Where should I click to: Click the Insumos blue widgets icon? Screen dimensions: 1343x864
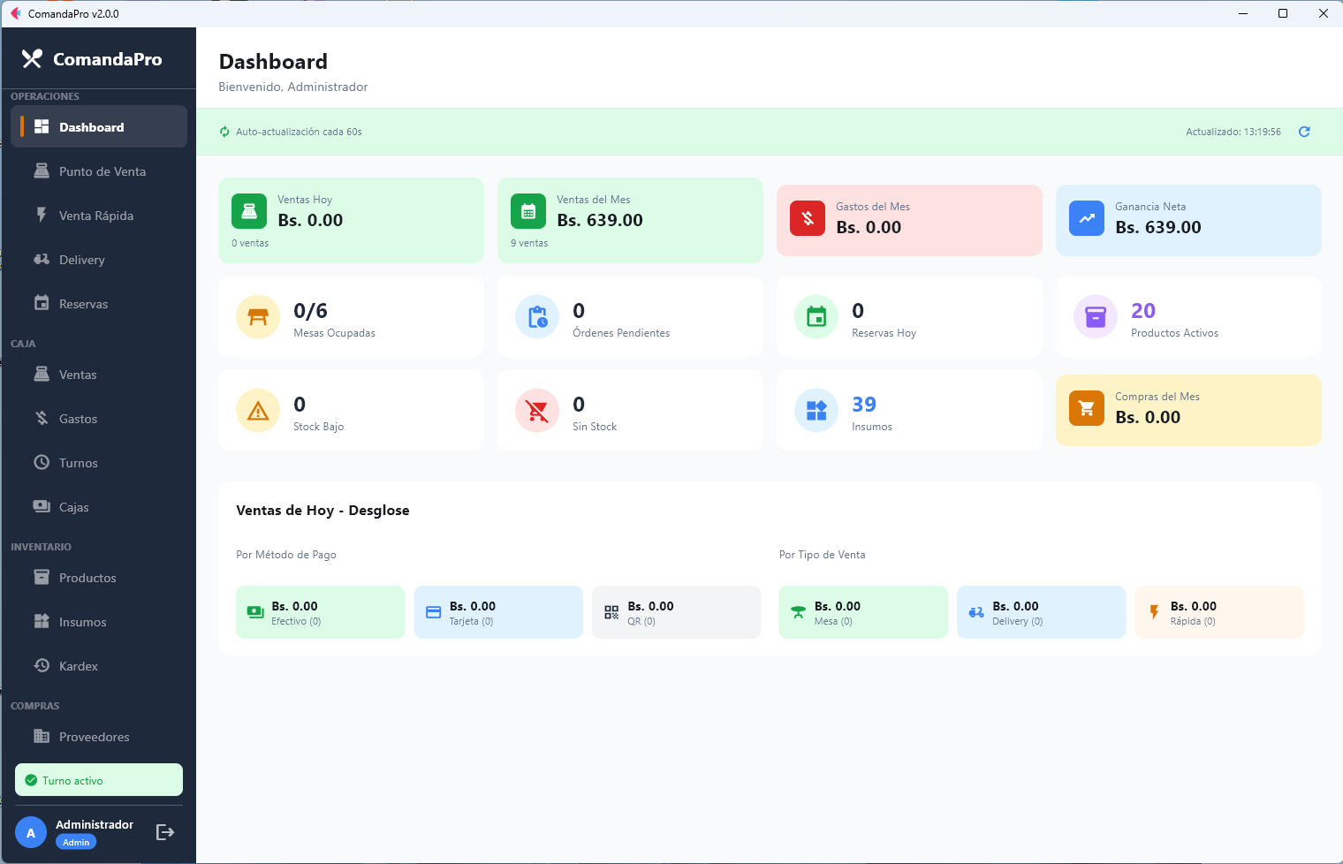(x=816, y=410)
